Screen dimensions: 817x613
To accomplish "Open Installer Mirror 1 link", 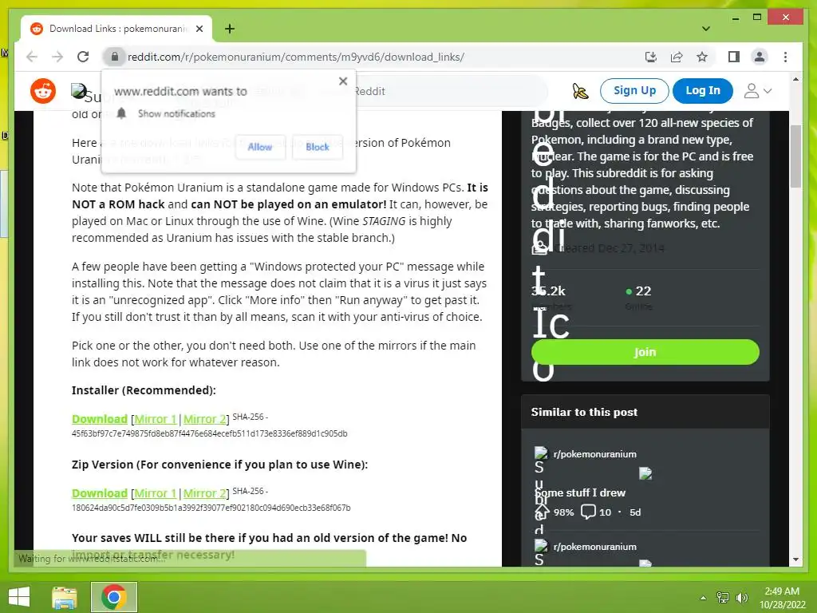I will tap(156, 419).
